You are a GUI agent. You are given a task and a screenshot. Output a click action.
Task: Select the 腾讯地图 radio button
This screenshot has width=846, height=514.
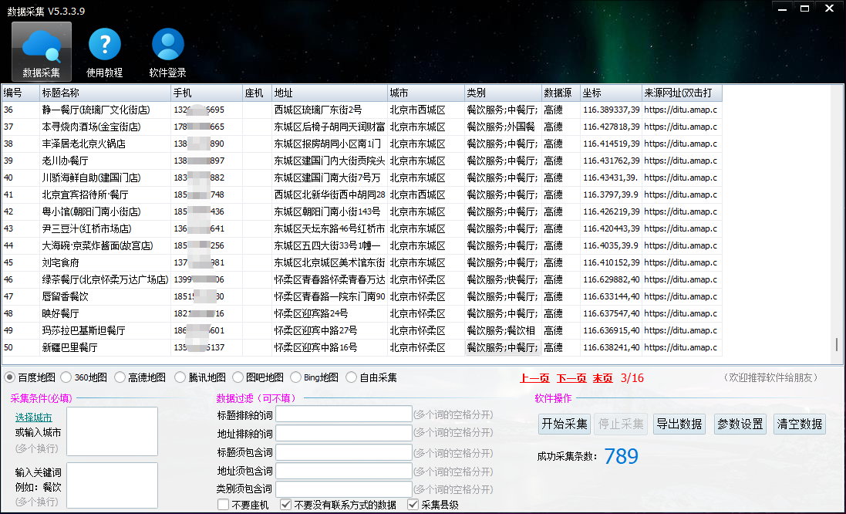click(180, 377)
